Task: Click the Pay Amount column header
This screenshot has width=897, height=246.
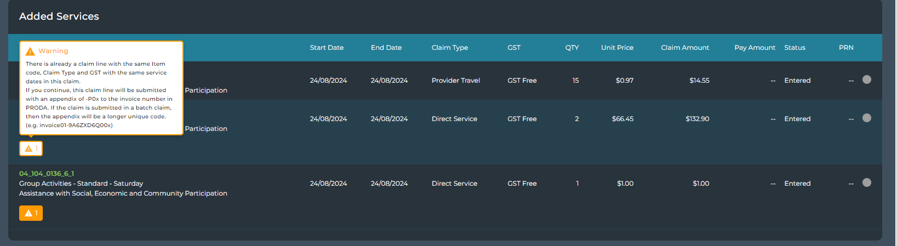Action: pos(755,48)
